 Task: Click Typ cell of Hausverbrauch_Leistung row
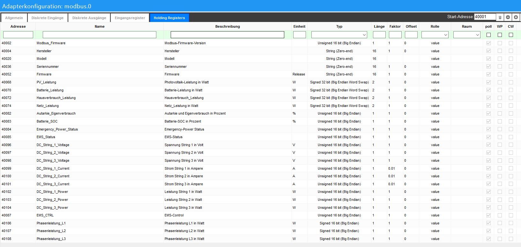coord(339,98)
